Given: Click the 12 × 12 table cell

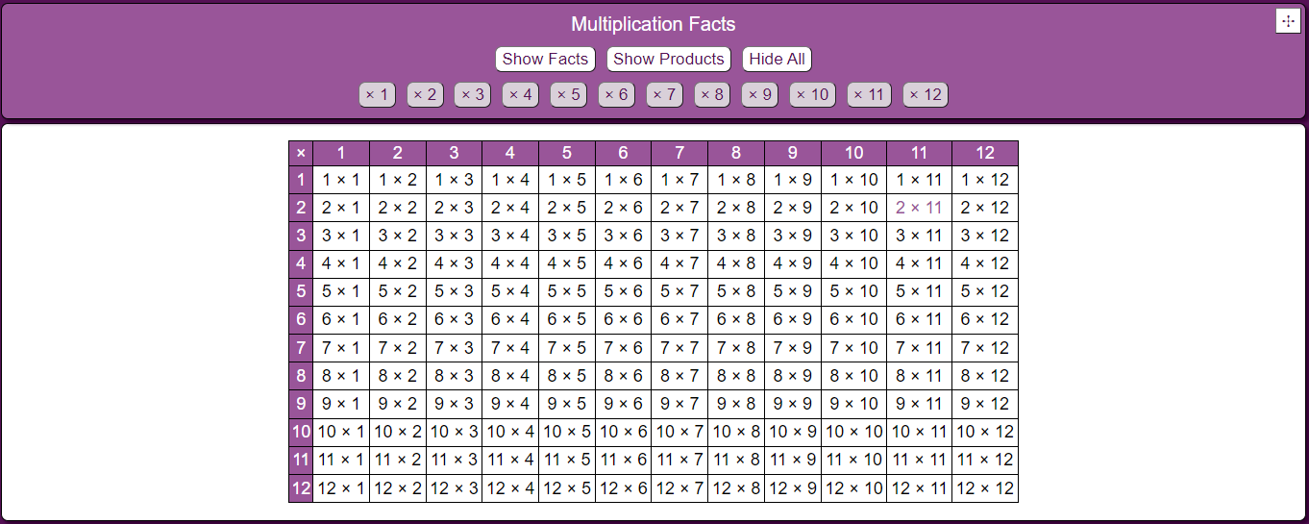Looking at the screenshot, I should [985, 488].
